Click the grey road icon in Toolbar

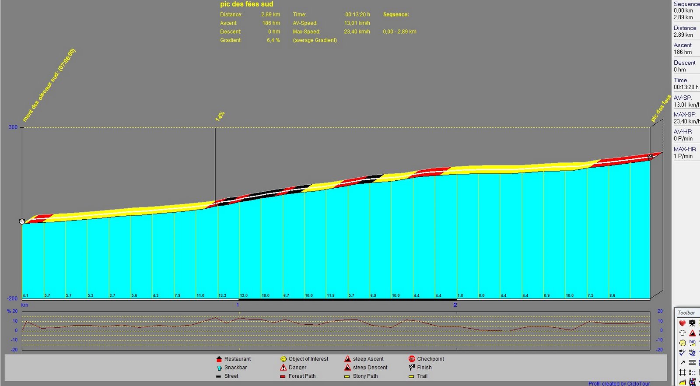point(692,362)
